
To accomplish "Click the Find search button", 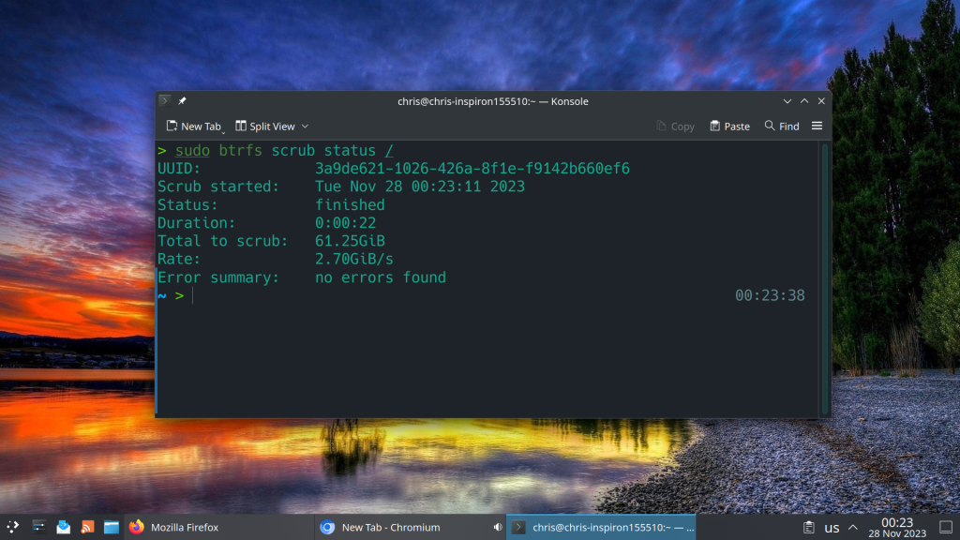I will point(782,126).
